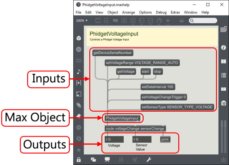Click the getDeviceSerialNumber message
This screenshot has width=229, height=165.
(113, 53)
